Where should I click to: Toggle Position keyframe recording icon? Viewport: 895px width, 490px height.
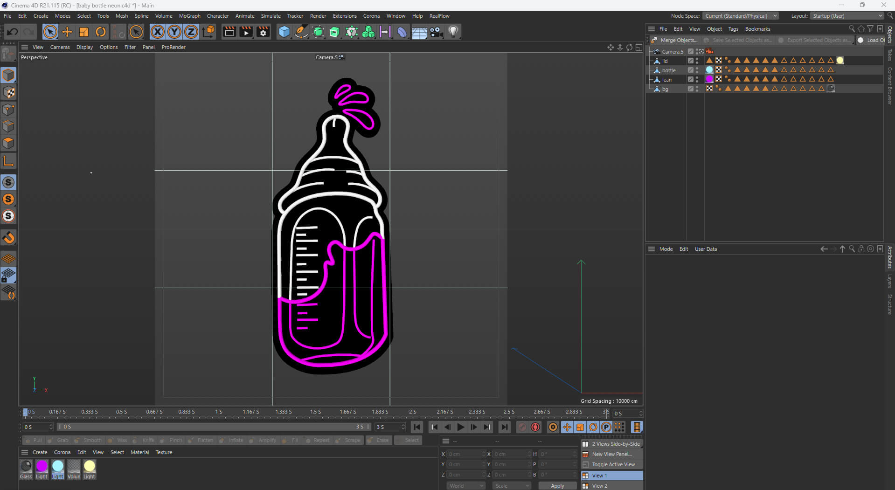pos(567,427)
